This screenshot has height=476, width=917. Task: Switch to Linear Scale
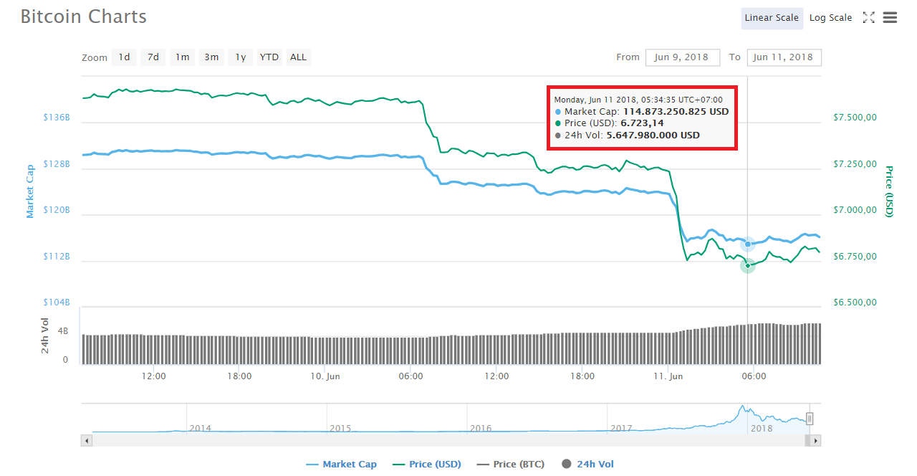[772, 18]
